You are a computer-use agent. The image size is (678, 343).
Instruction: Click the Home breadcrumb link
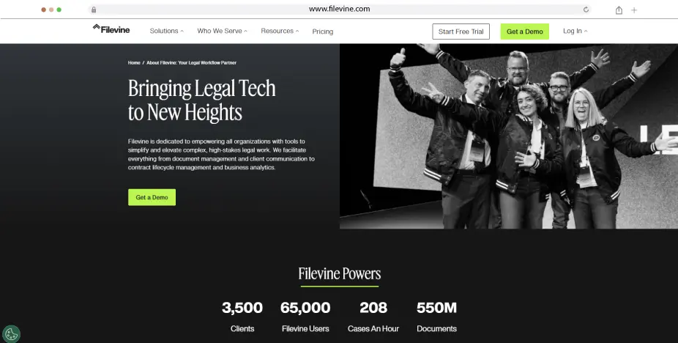click(x=134, y=63)
